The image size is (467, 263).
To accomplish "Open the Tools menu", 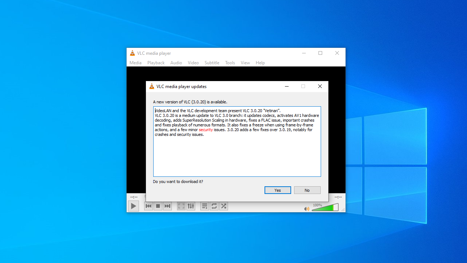I will tap(230, 63).
